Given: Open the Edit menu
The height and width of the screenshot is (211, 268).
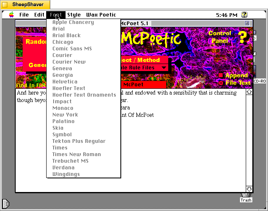Looking at the screenshot, I should (x=39, y=15).
